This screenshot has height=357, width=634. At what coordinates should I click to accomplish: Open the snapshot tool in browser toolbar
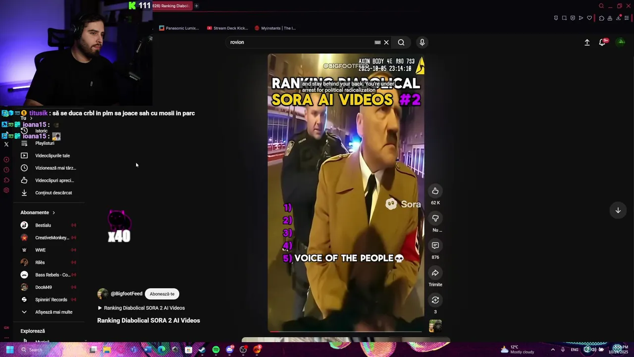(x=564, y=18)
